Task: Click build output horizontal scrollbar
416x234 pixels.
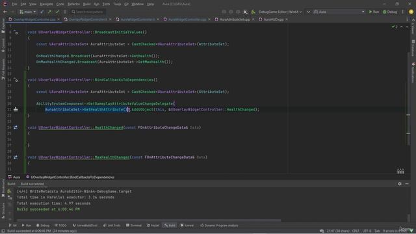Action: coord(149,220)
